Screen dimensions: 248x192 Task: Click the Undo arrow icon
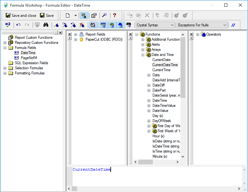18,25
